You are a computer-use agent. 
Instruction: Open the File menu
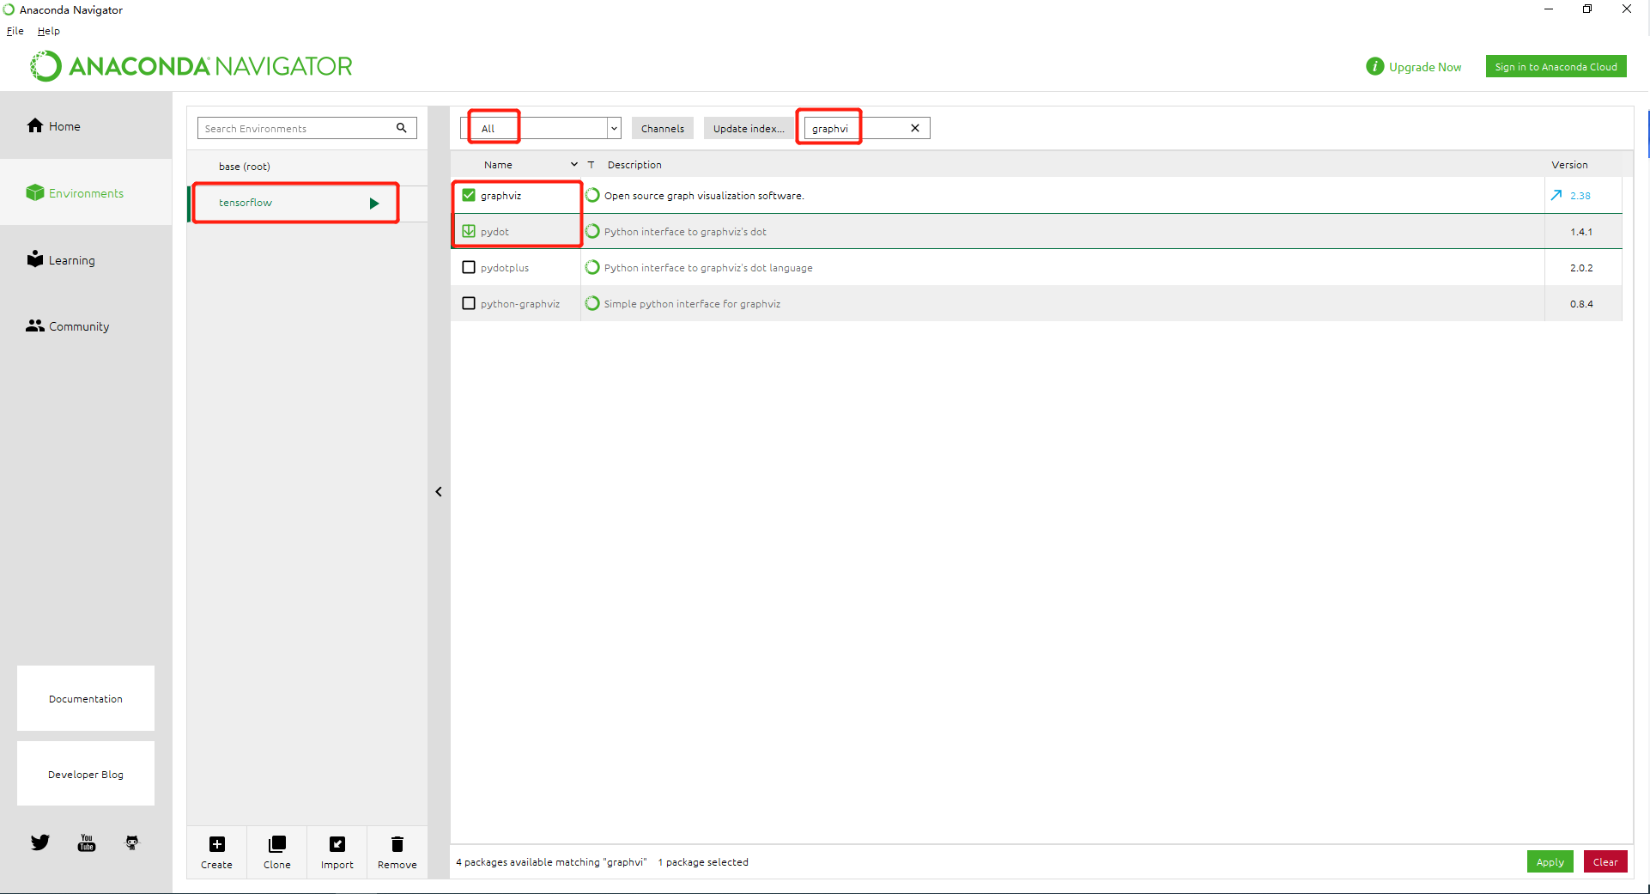tap(15, 31)
